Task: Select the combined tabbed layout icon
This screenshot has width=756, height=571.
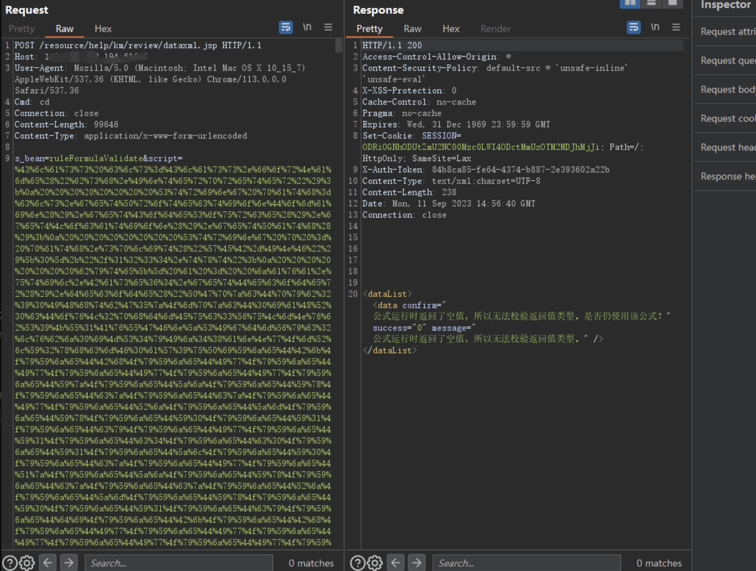Action: pyautogui.click(x=672, y=3)
